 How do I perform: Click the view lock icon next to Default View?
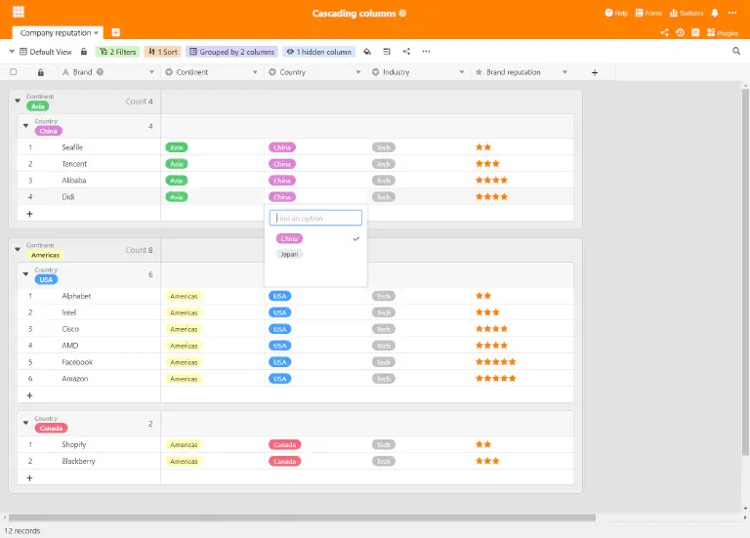pyautogui.click(x=84, y=51)
